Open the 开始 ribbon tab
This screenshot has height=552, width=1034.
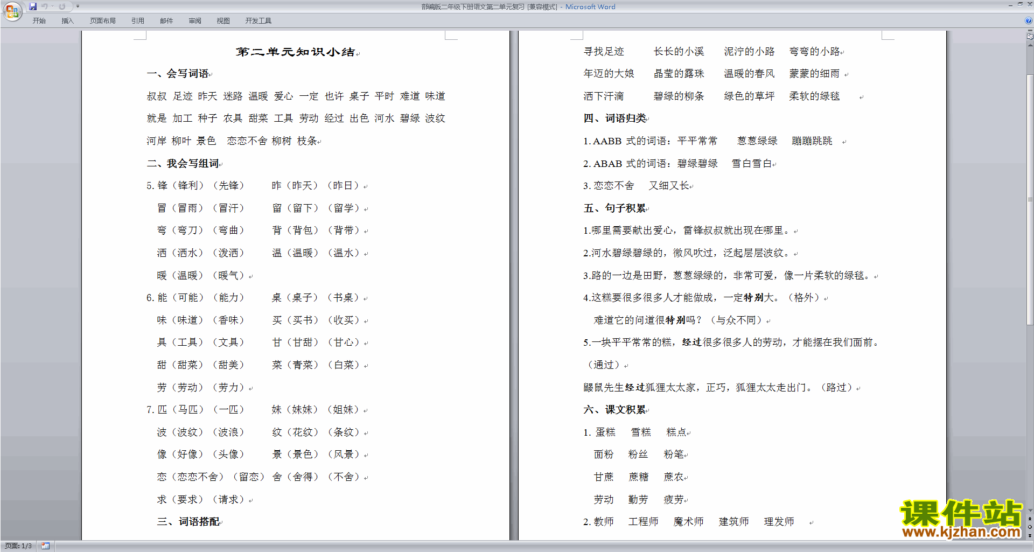[x=39, y=20]
